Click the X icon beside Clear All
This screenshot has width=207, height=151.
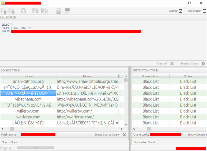click(172, 64)
